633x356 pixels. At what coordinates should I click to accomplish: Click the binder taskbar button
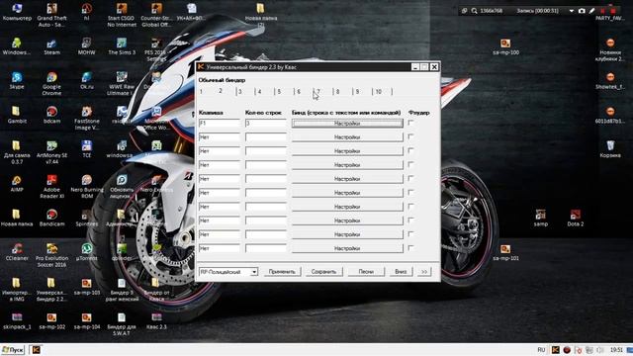tap(36, 350)
